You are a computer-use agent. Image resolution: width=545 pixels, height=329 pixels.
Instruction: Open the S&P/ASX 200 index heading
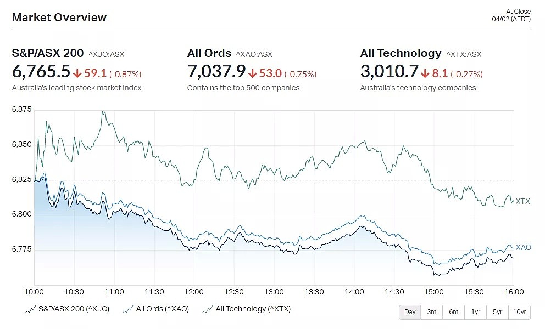[48, 53]
